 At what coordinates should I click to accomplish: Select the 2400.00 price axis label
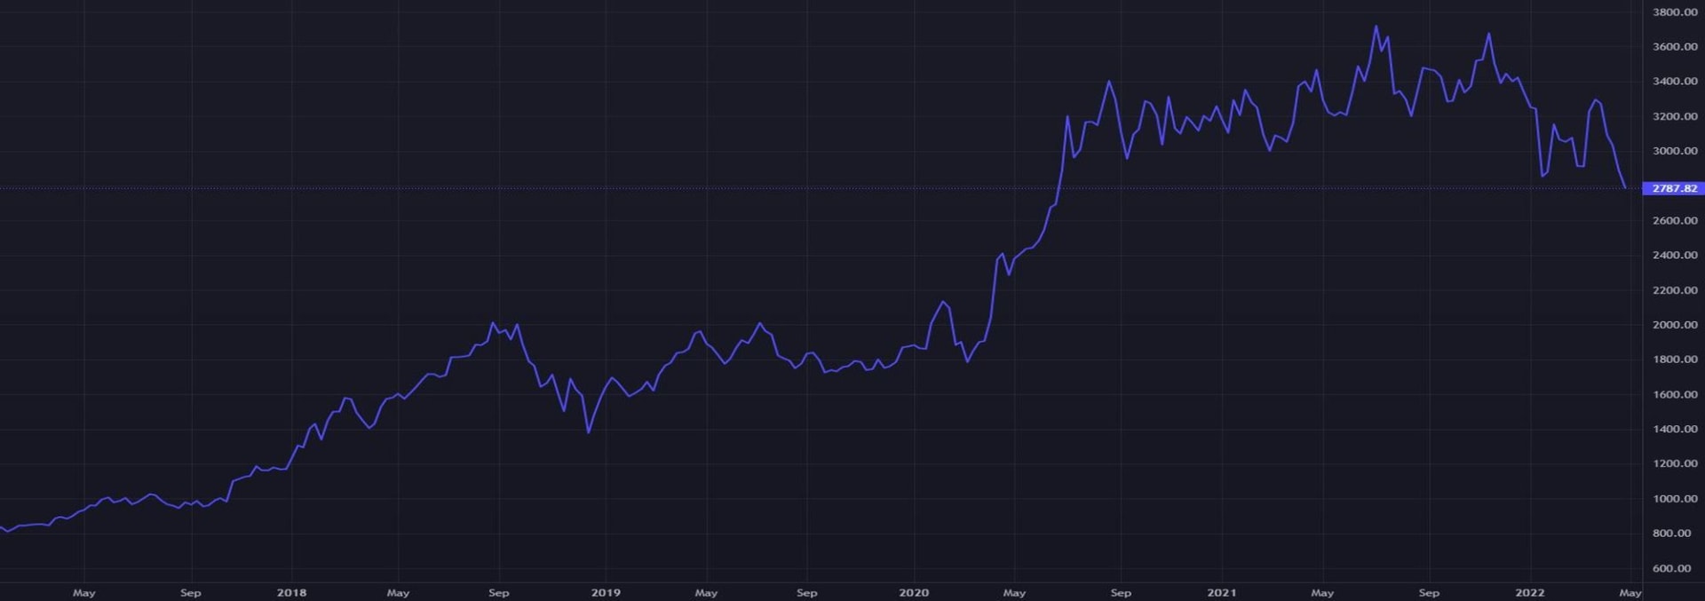point(1675,255)
